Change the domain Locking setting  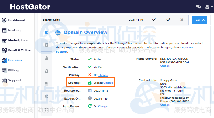click(108, 83)
